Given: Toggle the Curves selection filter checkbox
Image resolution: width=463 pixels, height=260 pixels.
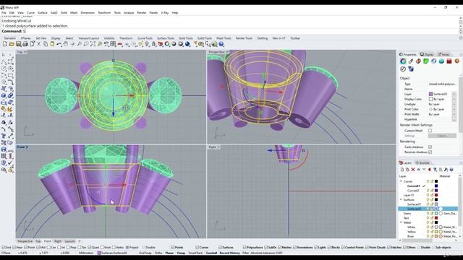Looking at the screenshot, I should coord(197,247).
